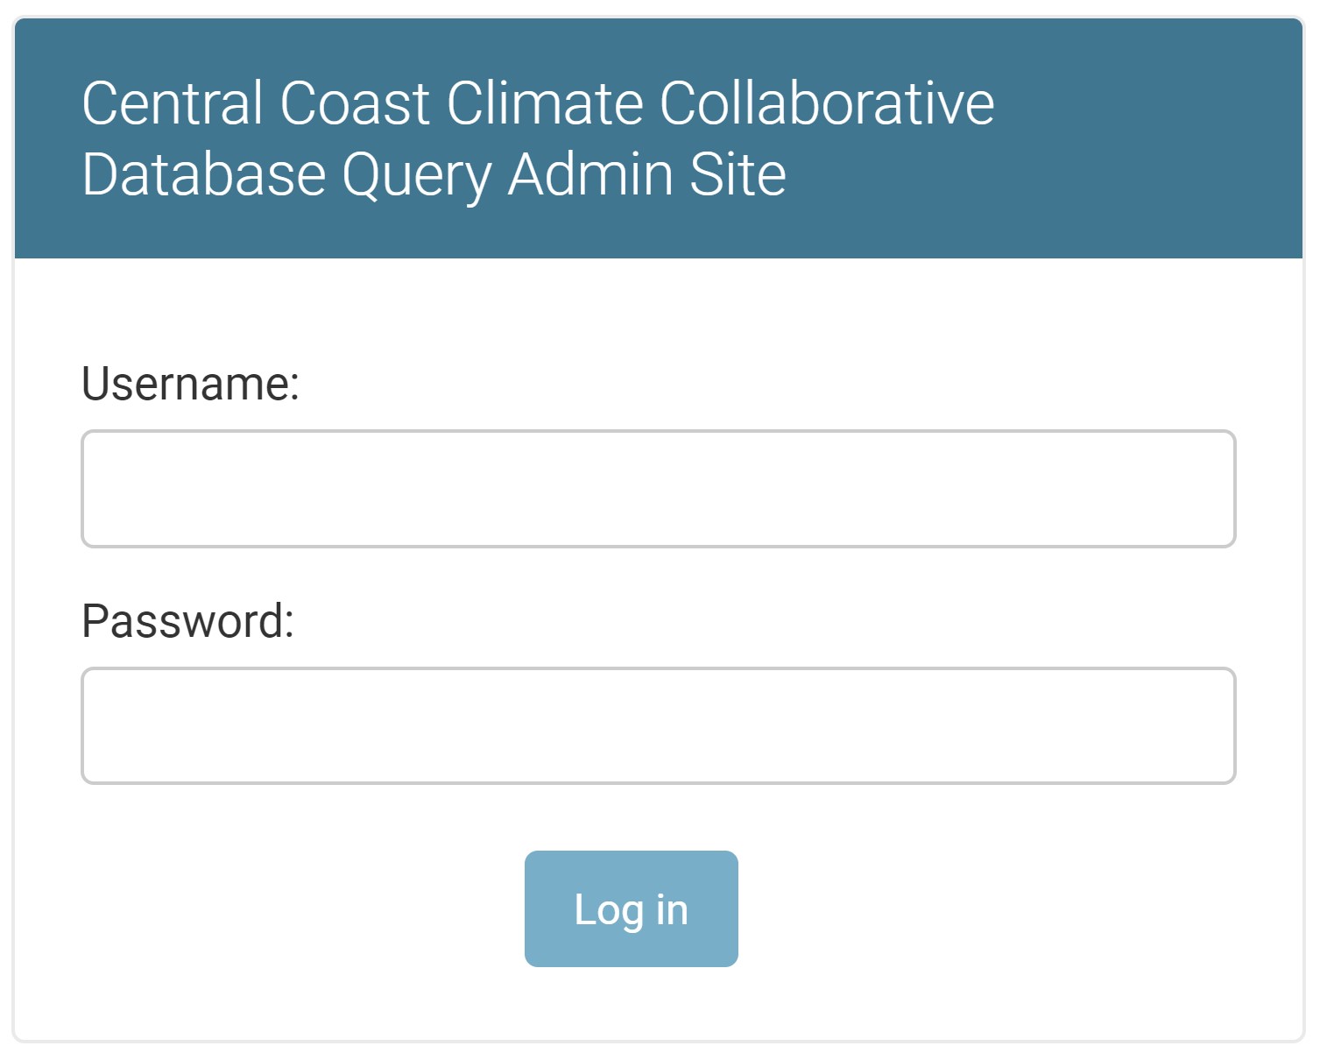Click the Central Coast Climate Collaborative heading
1320x1060 pixels.
click(x=537, y=103)
